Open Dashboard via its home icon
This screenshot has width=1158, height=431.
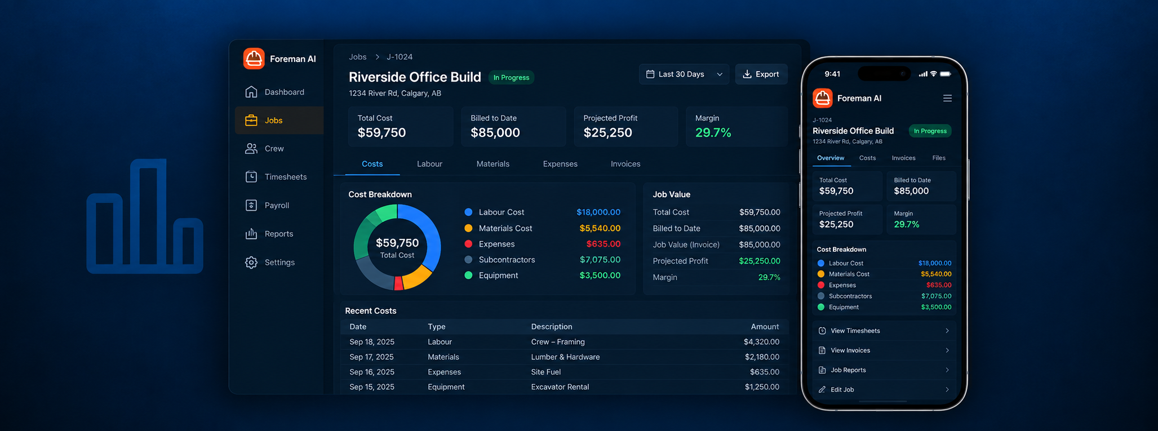coord(251,92)
